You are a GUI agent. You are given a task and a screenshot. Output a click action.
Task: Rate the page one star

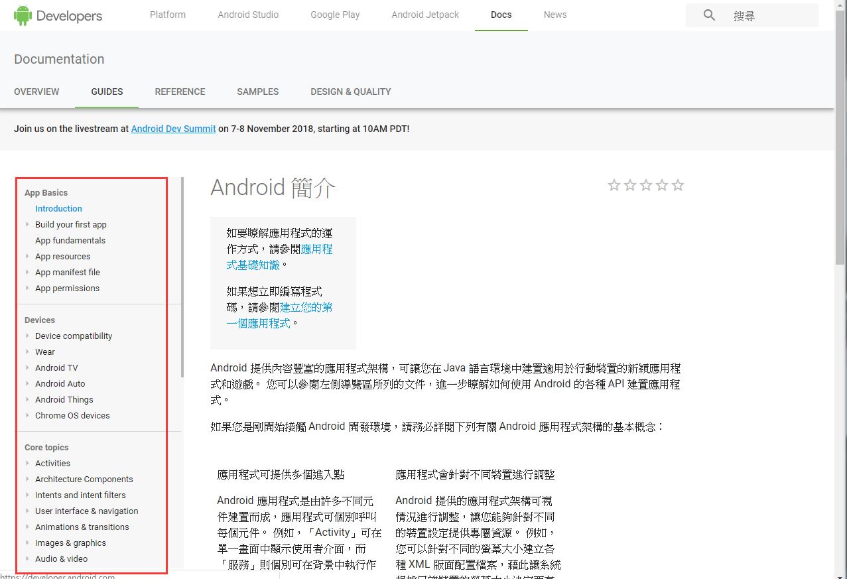point(614,185)
